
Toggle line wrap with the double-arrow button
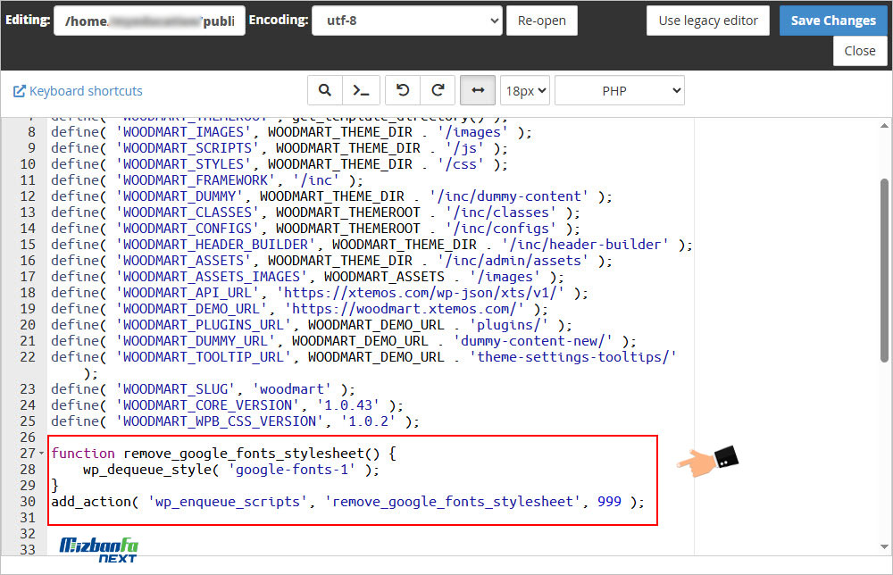click(478, 90)
